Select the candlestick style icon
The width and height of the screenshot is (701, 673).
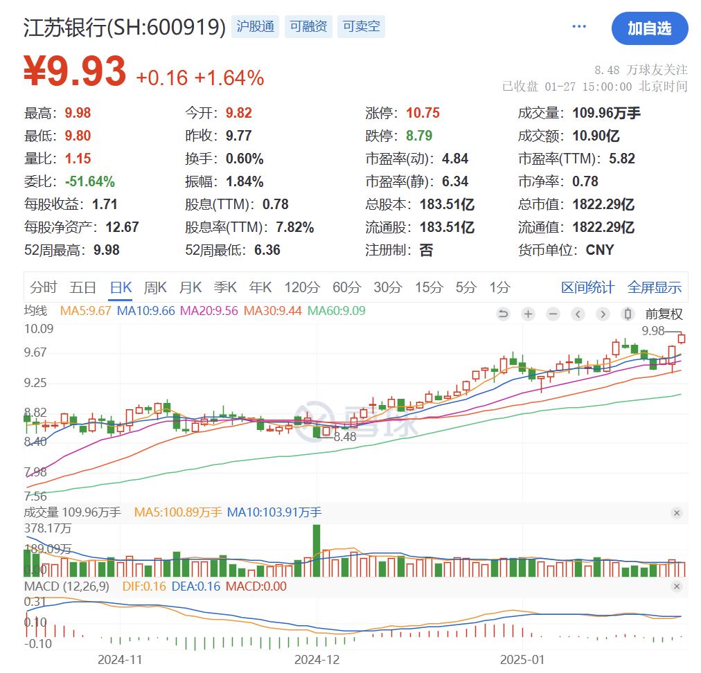[627, 314]
